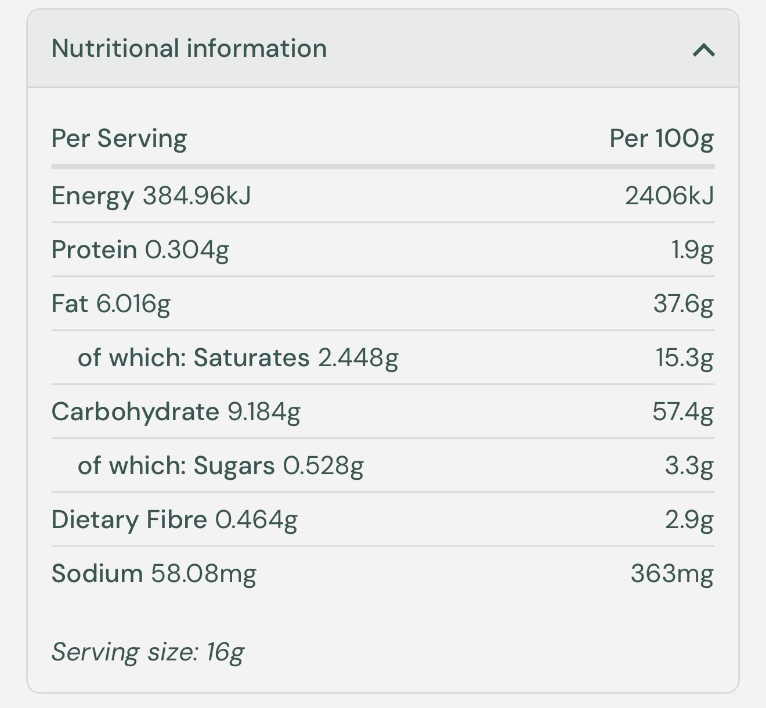Select the Per 100g column heading
The height and width of the screenshot is (708, 766).
(x=662, y=139)
